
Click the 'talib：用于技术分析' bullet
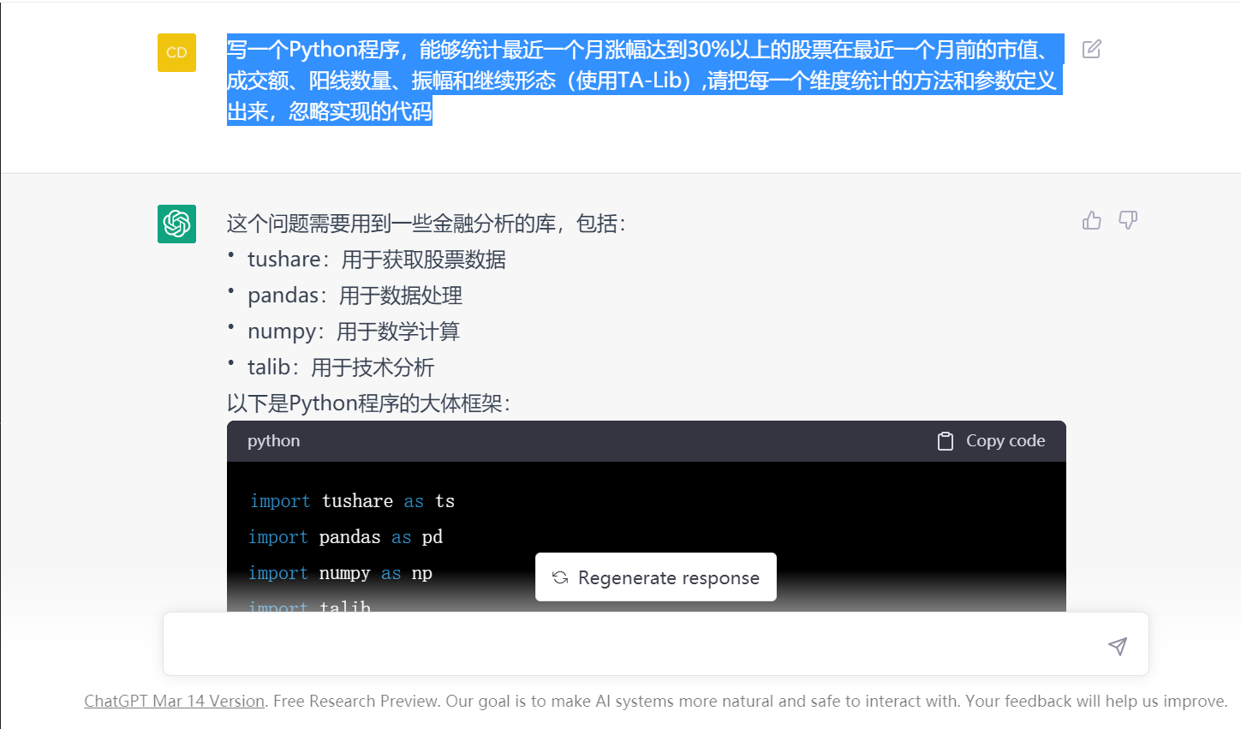click(x=341, y=367)
